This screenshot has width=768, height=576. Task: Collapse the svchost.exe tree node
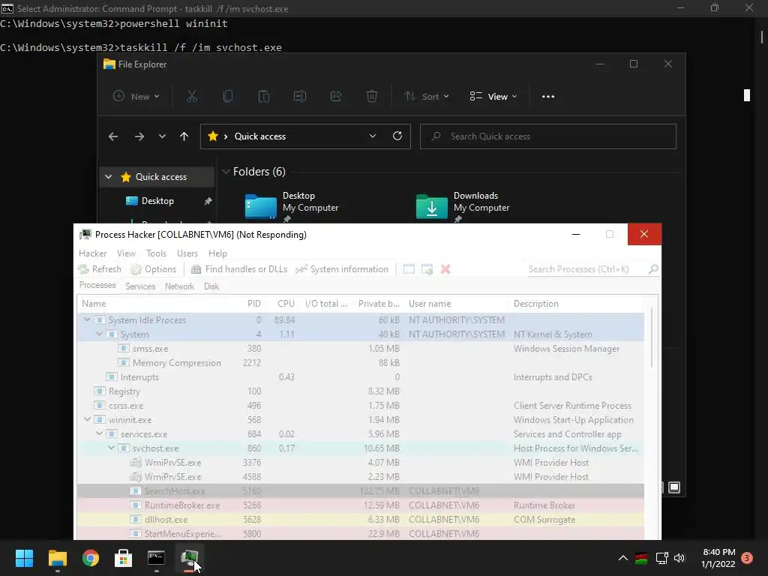[111, 448]
